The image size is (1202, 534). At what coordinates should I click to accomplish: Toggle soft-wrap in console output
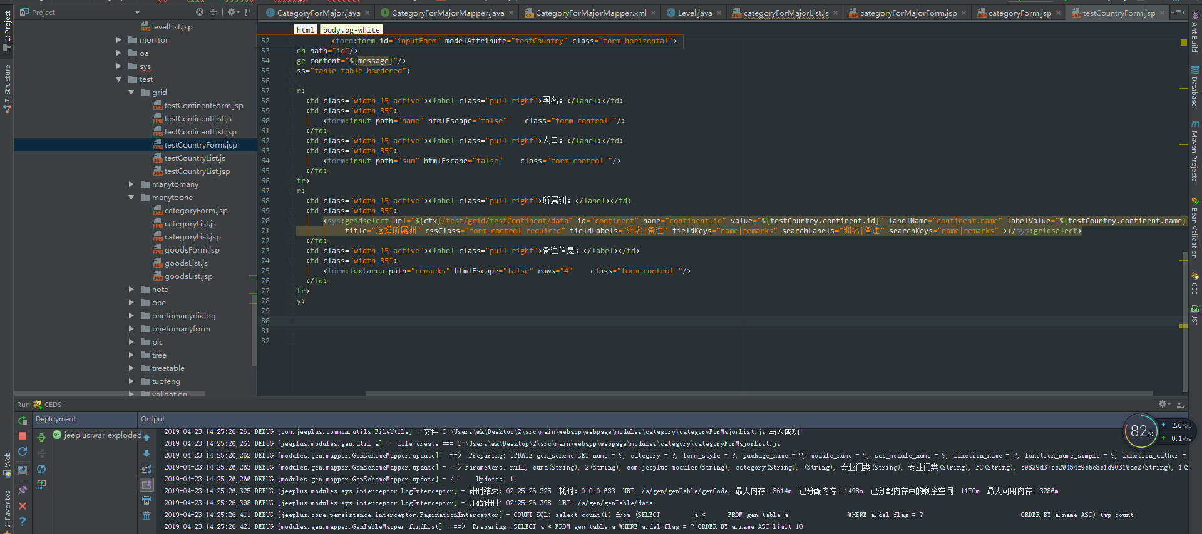tap(146, 469)
